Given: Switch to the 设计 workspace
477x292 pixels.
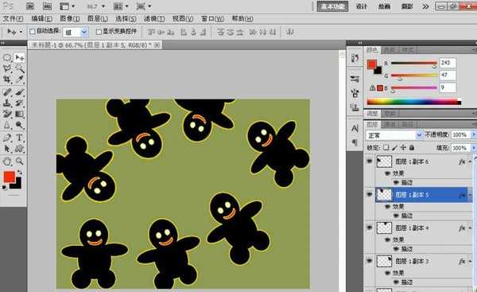Looking at the screenshot, I should coord(362,6).
